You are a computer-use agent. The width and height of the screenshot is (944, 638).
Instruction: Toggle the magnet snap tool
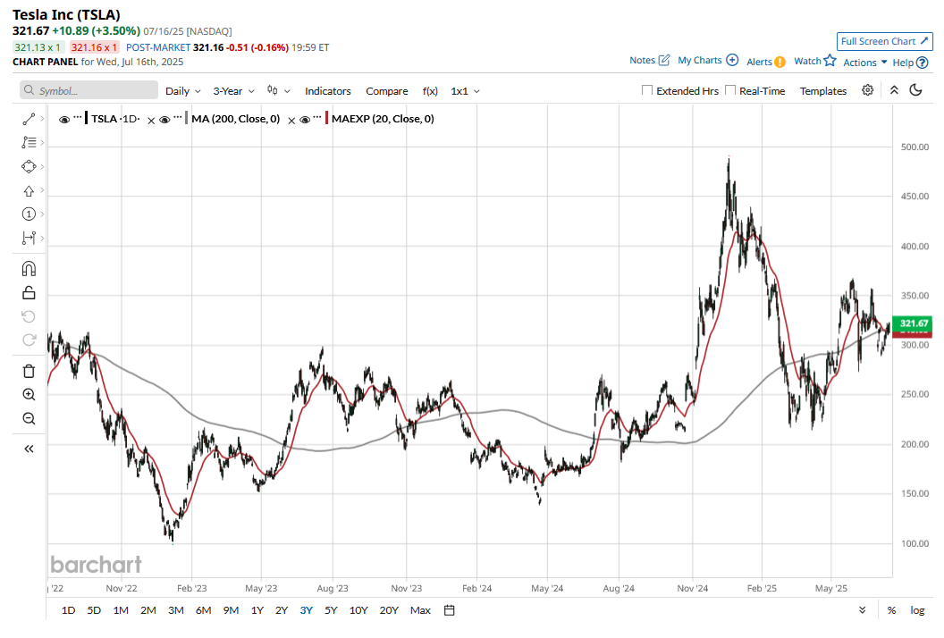(x=29, y=268)
